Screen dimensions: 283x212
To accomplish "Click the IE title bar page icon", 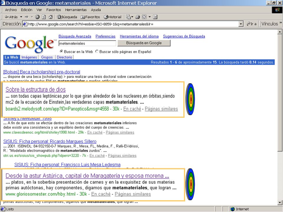I will 3,3.
